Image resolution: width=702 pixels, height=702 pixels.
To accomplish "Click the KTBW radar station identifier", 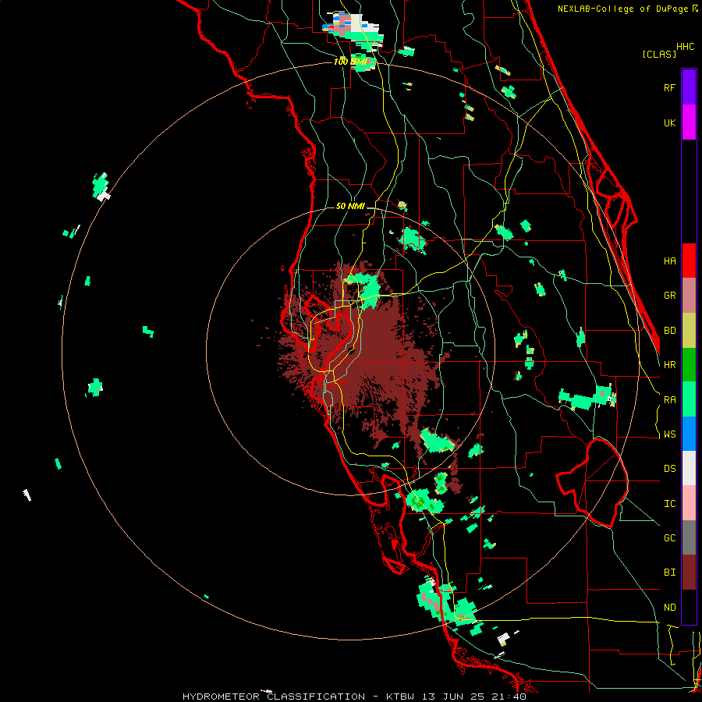I will pyautogui.click(x=399, y=697).
